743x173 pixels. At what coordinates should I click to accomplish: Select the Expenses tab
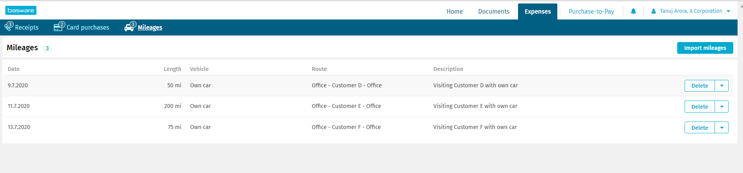(x=537, y=12)
